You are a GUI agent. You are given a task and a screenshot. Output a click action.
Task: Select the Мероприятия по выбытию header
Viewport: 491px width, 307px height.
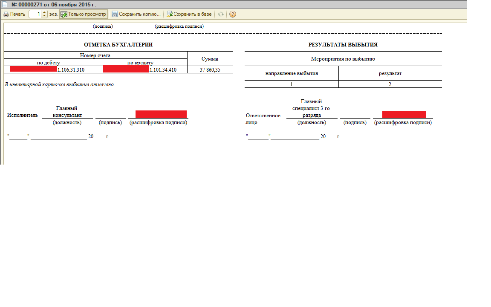pyautogui.click(x=343, y=59)
